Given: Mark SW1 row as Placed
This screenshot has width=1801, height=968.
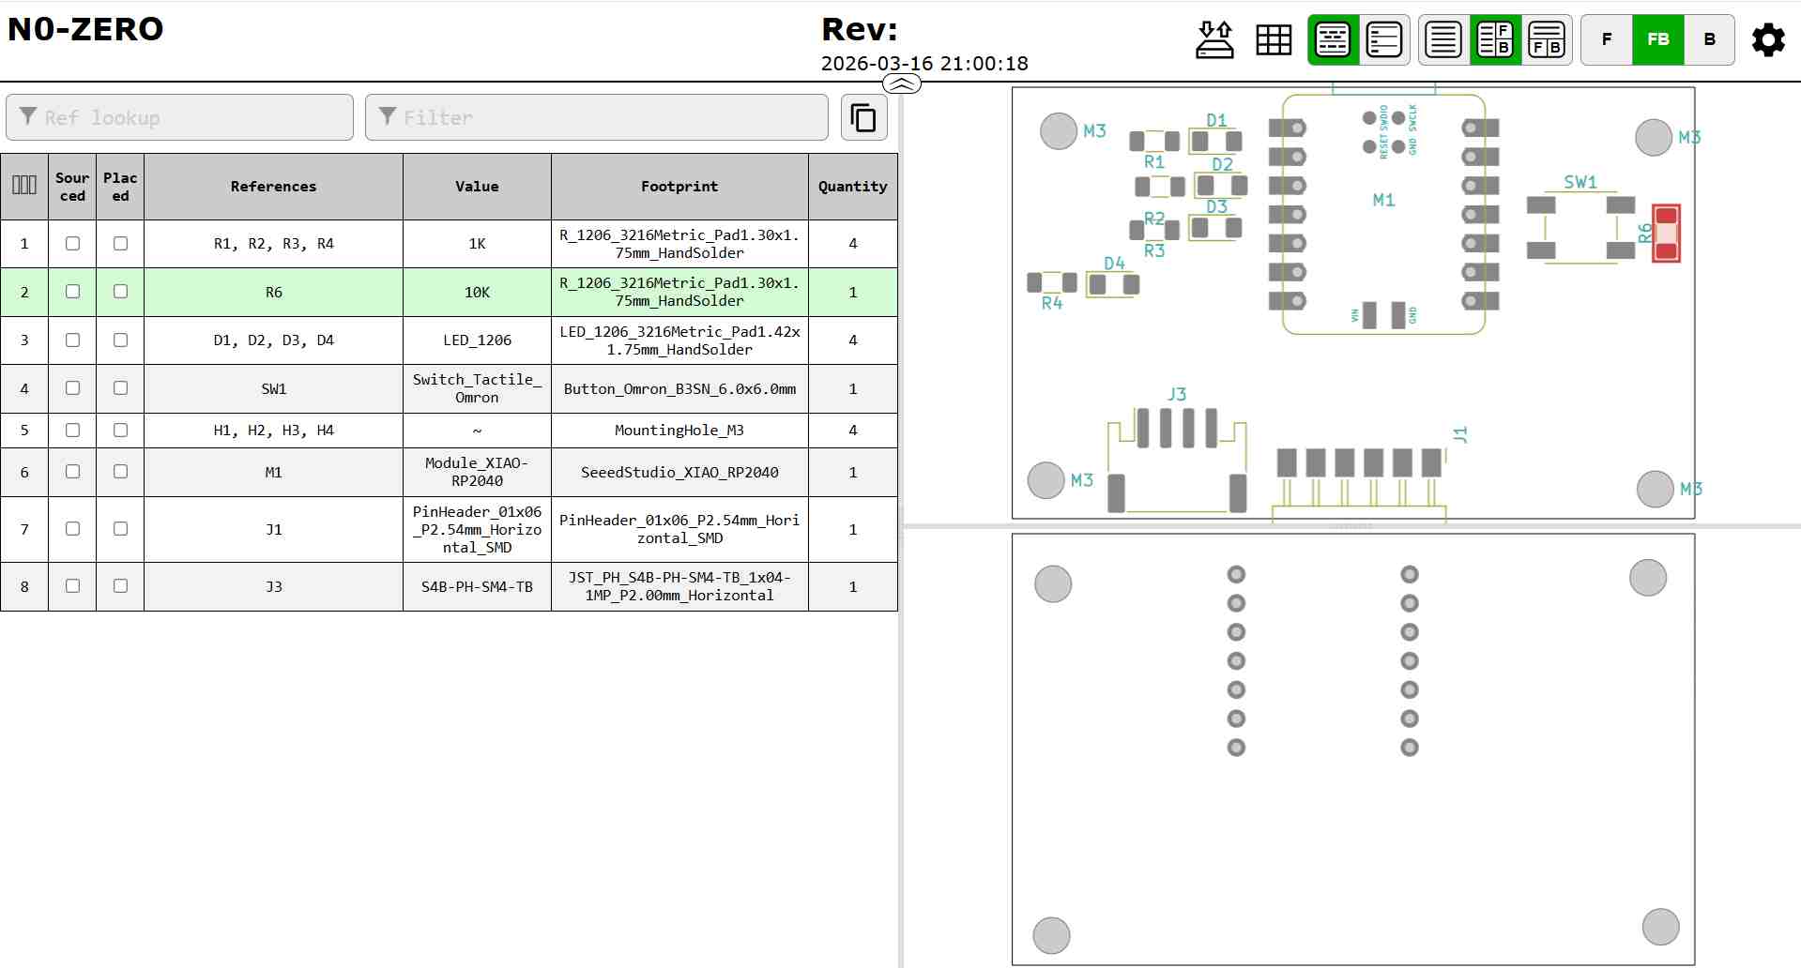Looking at the screenshot, I should tap(120, 388).
